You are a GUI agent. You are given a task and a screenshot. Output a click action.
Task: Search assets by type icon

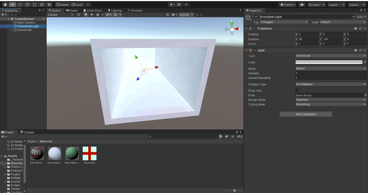point(221,137)
